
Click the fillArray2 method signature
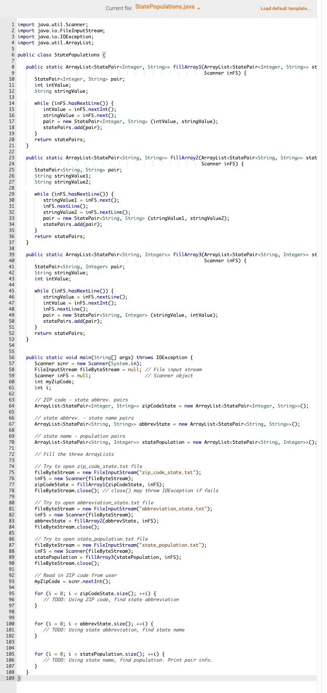[172, 157]
